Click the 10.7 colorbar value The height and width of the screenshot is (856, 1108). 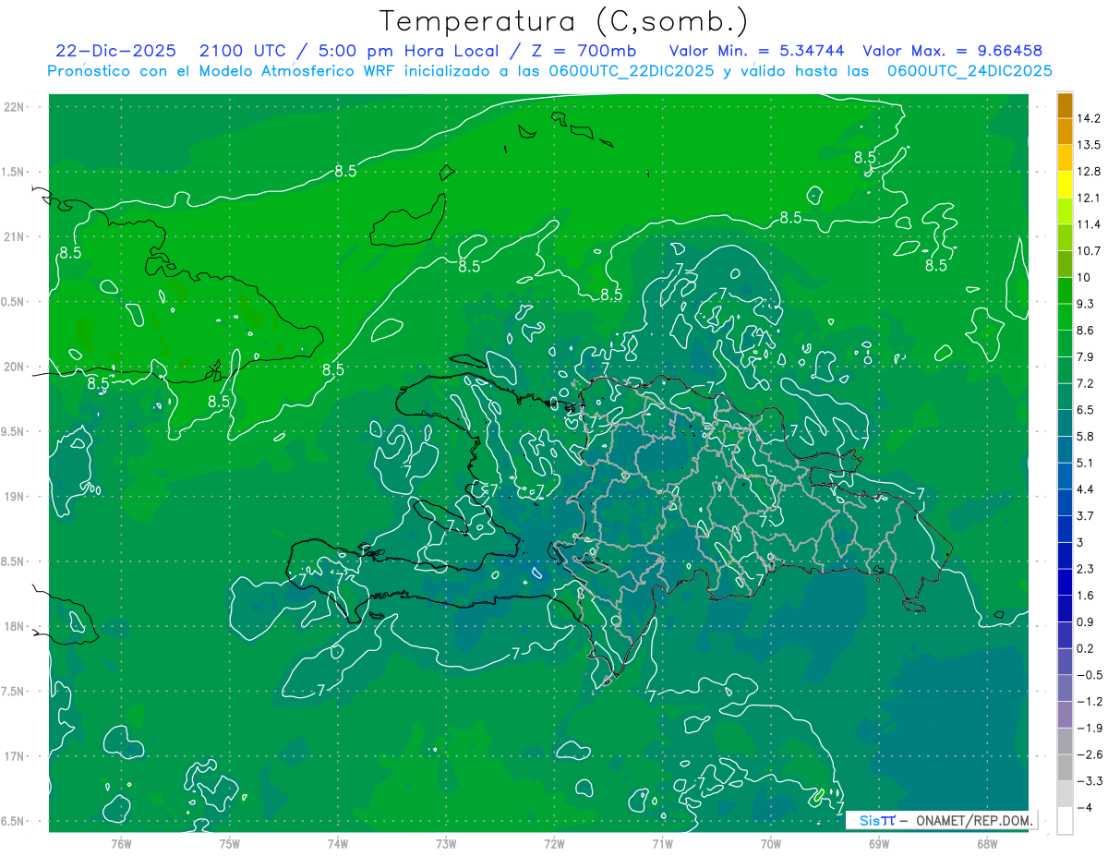(1090, 251)
